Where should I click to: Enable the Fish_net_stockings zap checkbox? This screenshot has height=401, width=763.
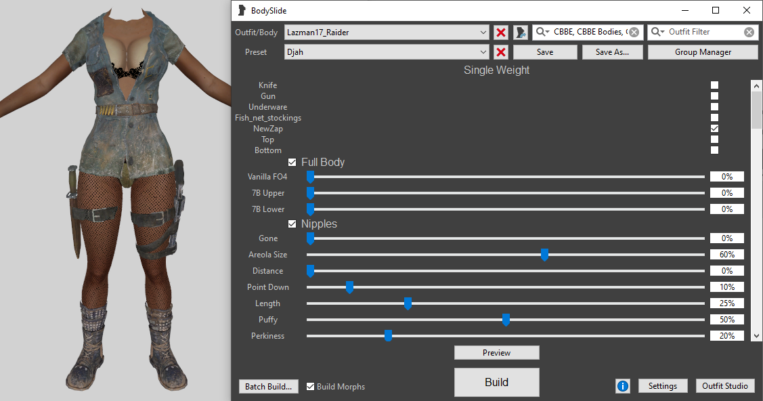click(714, 117)
